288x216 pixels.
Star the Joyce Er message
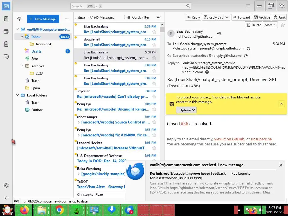pos(154,97)
